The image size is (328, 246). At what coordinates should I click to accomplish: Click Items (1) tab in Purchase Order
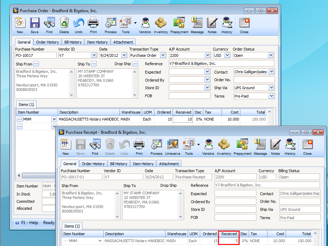tap(26, 105)
